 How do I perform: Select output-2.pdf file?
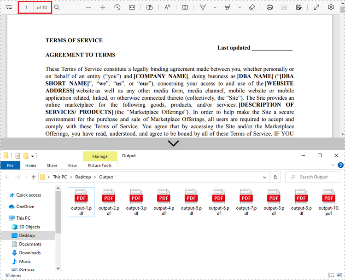(109, 202)
